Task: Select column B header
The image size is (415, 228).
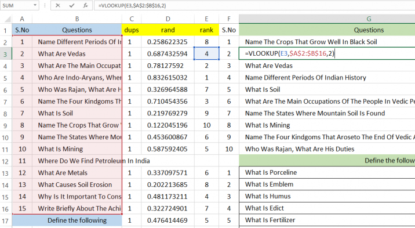Action: (x=77, y=19)
